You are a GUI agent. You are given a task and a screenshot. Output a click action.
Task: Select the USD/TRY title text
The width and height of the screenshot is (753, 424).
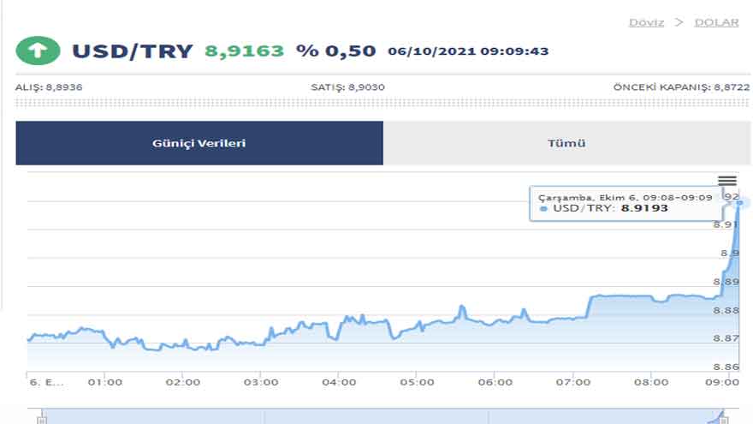133,51
